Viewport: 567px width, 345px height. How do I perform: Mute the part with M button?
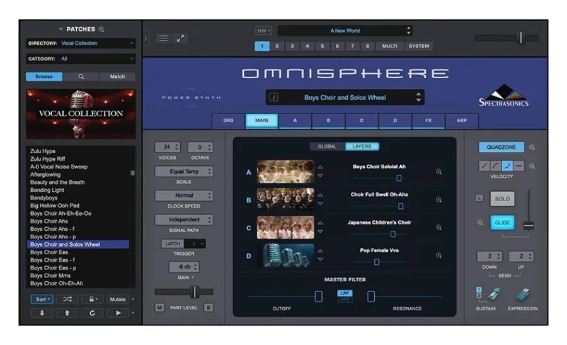tap(159, 307)
